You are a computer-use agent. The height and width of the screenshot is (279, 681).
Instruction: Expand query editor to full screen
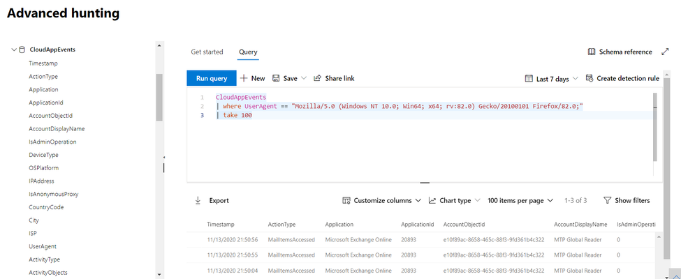665,52
